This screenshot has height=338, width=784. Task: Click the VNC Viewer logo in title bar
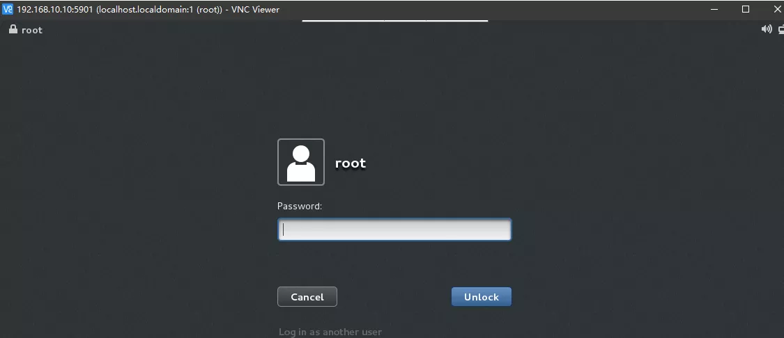click(x=8, y=9)
